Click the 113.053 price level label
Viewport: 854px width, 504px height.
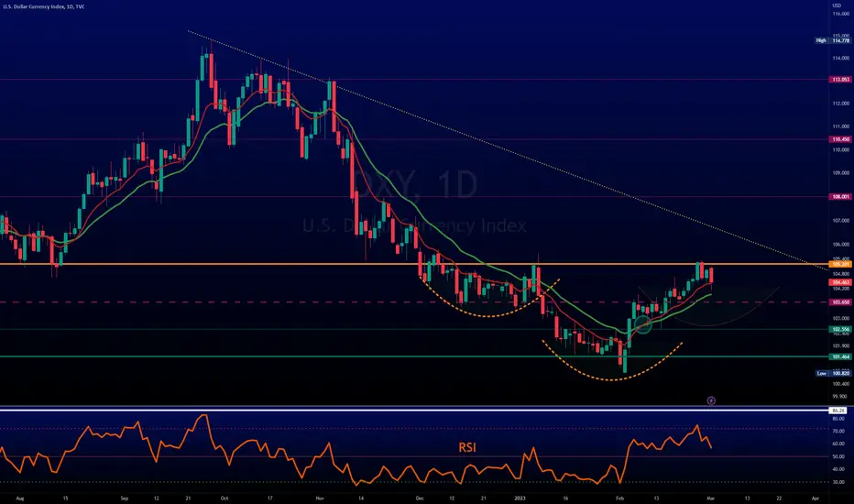pyautogui.click(x=840, y=80)
